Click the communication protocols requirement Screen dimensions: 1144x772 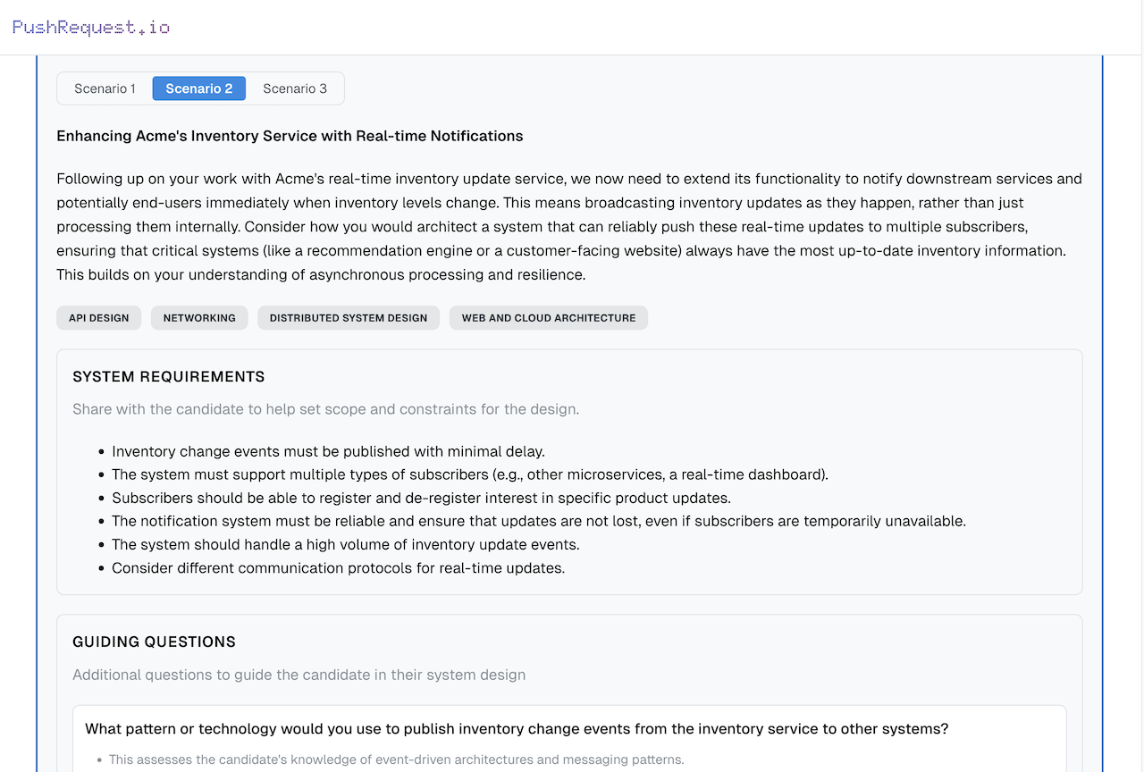338,567
